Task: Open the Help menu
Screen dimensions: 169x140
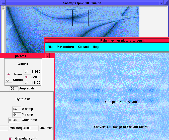Action: click(96, 47)
